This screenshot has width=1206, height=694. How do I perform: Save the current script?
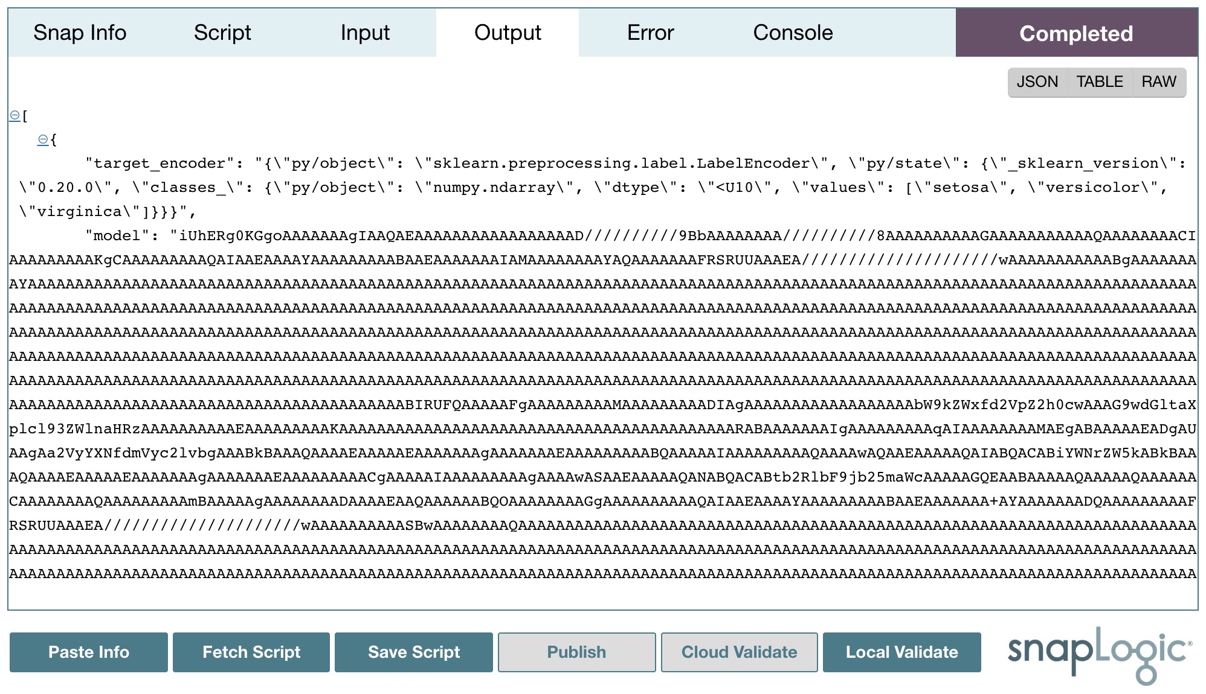pos(414,652)
